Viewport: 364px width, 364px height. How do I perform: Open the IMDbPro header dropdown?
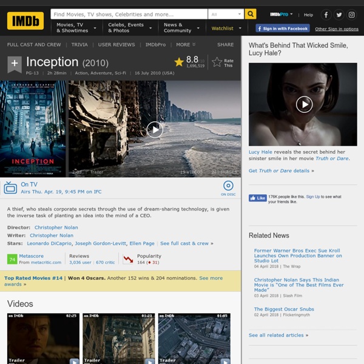pyautogui.click(x=281, y=15)
